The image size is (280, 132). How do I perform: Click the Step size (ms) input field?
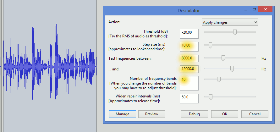[189, 47]
